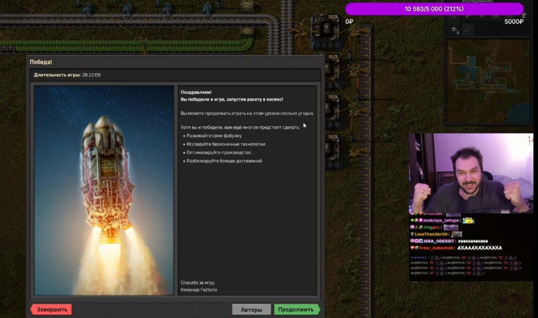Click the green Продолжить button

(296, 309)
